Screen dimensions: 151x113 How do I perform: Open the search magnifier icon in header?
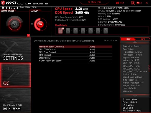pyautogui.click(x=133, y=3)
